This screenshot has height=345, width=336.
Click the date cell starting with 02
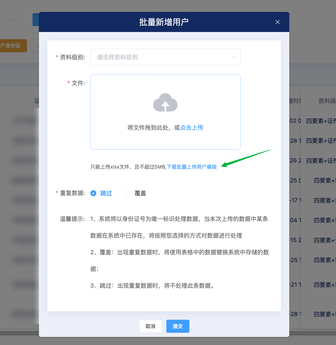pos(295,121)
